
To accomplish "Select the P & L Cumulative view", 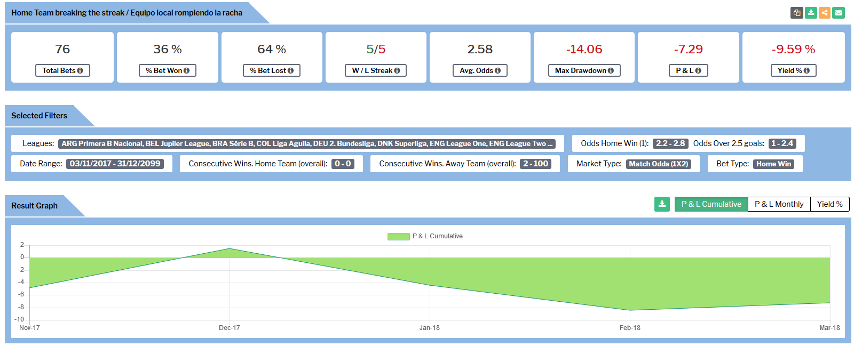I will [711, 204].
